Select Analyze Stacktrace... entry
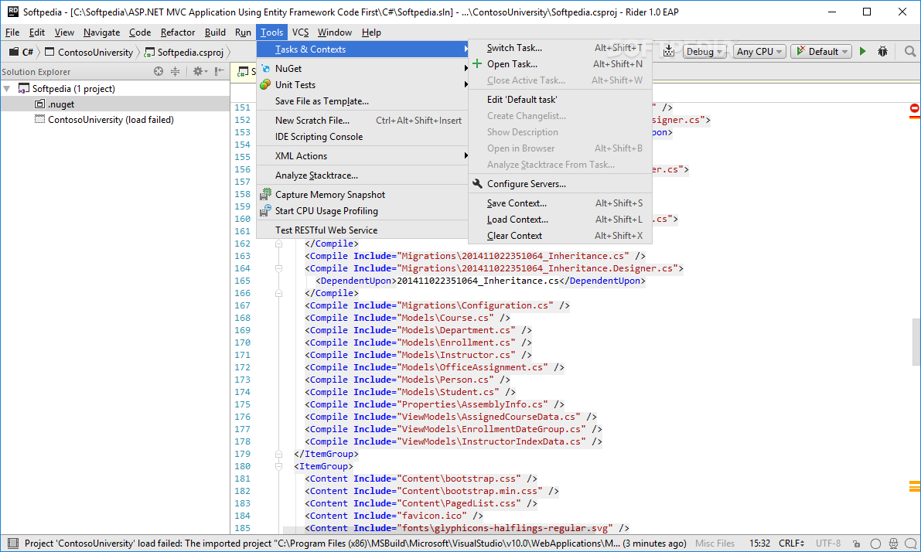This screenshot has height=552, width=921. (363, 175)
